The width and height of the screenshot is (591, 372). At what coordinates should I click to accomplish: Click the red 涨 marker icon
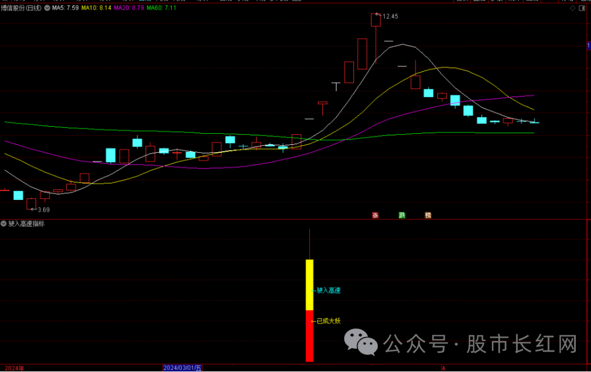pos(376,215)
